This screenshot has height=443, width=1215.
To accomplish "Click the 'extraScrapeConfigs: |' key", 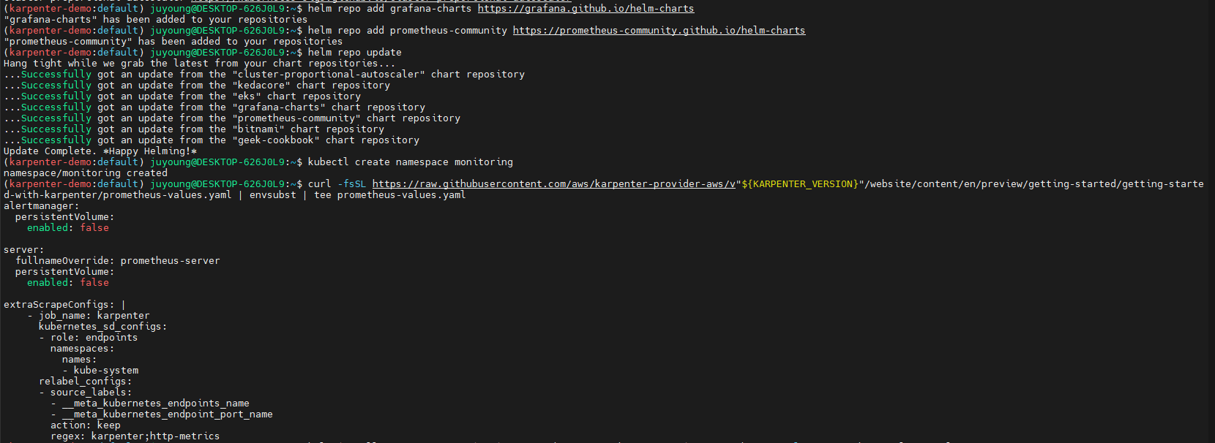I will (x=64, y=305).
